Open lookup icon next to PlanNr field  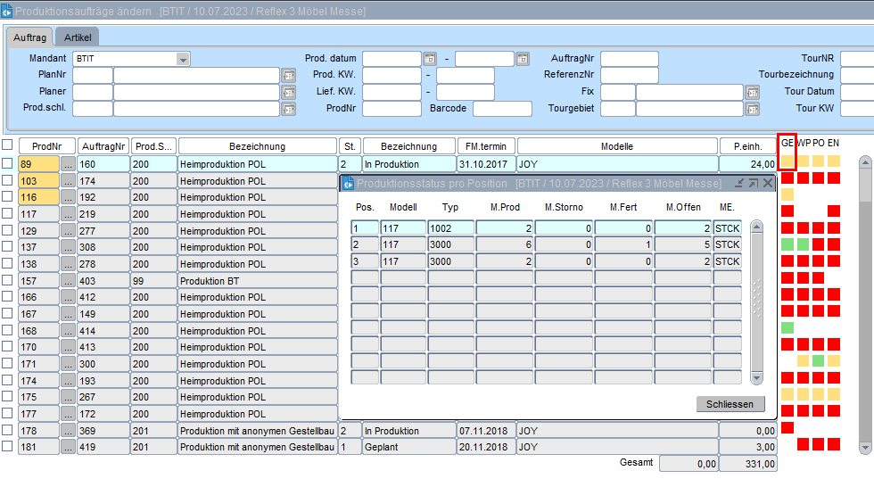coord(288,76)
